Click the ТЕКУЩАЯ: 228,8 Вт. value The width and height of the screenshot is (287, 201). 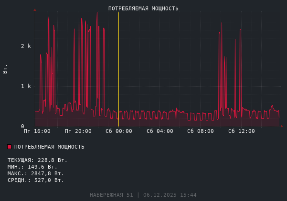pyautogui.click(x=37, y=160)
